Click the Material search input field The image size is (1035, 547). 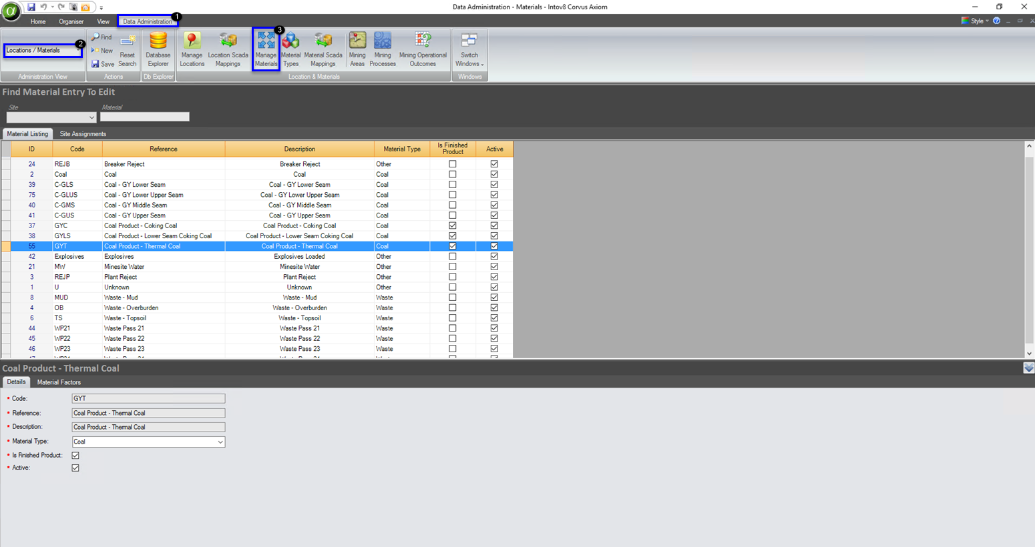[145, 117]
